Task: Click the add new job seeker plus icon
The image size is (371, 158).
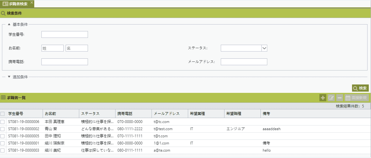Action: (323, 98)
